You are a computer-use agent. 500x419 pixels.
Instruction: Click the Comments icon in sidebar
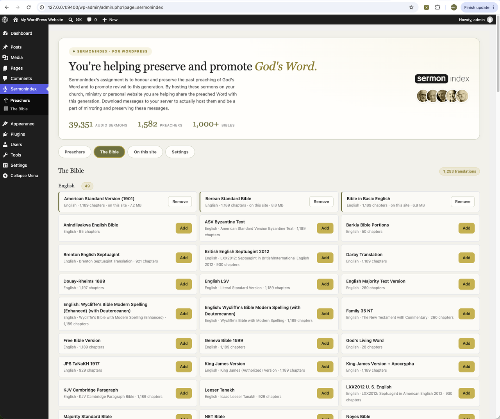[x=5, y=79]
